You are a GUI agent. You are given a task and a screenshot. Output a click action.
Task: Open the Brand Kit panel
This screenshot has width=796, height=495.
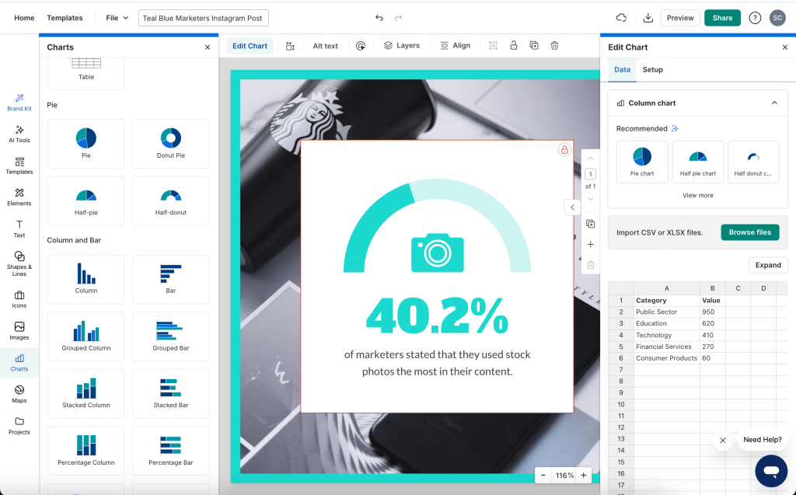[x=19, y=103]
